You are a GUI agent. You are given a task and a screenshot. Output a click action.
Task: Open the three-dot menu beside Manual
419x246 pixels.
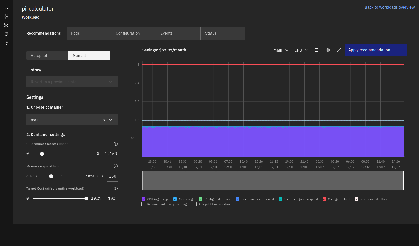114,56
